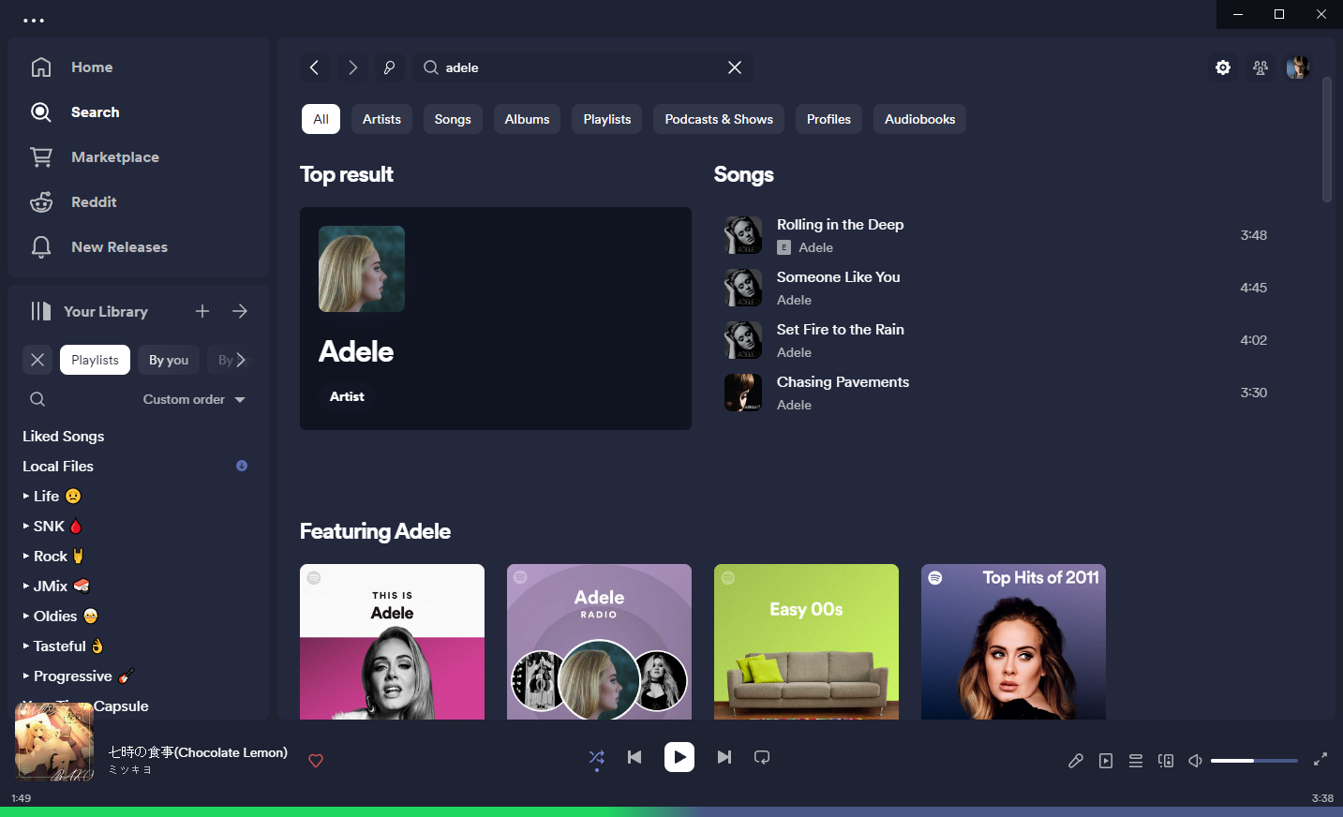Open the three-dot app menu
The width and height of the screenshot is (1343, 817).
point(34,20)
